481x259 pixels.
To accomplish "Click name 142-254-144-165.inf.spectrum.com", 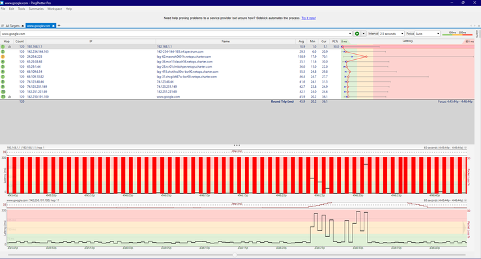I will click(180, 52).
